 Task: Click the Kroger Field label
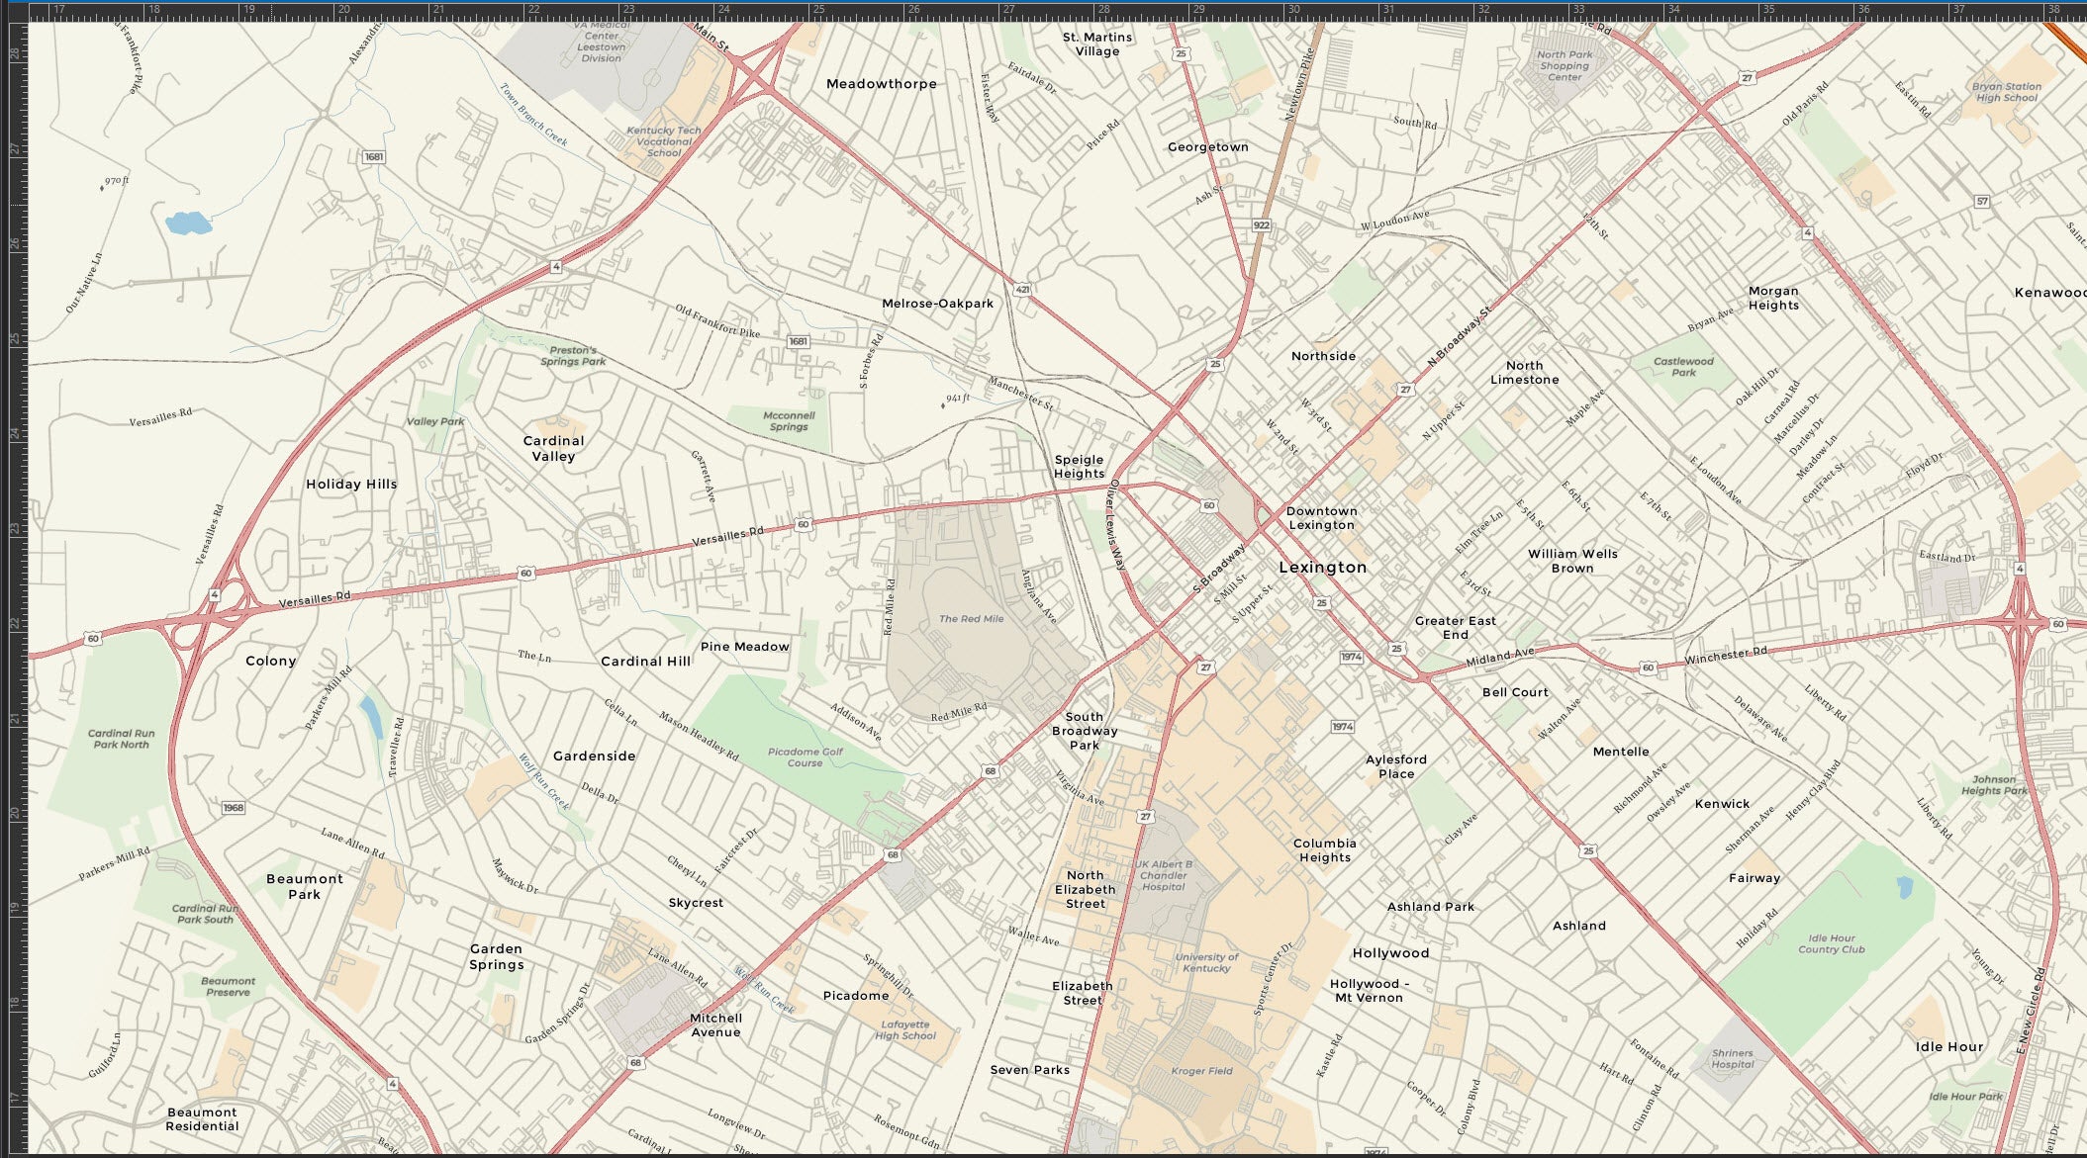click(1201, 1071)
